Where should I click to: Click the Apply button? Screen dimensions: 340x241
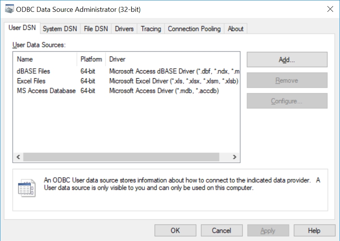[x=268, y=230]
